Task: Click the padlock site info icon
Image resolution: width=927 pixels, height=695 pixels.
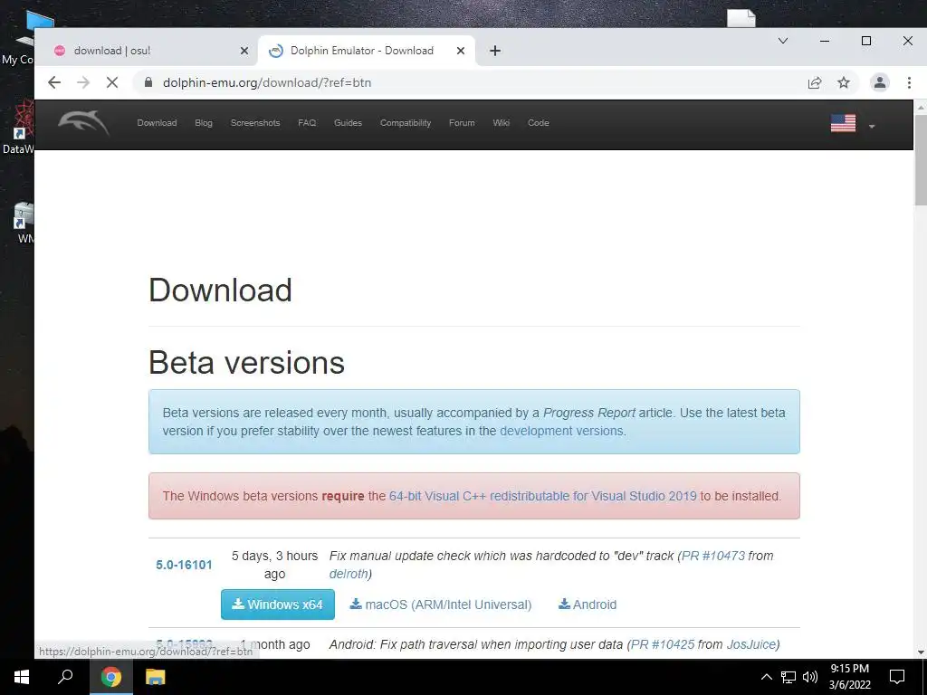Action: tap(148, 82)
